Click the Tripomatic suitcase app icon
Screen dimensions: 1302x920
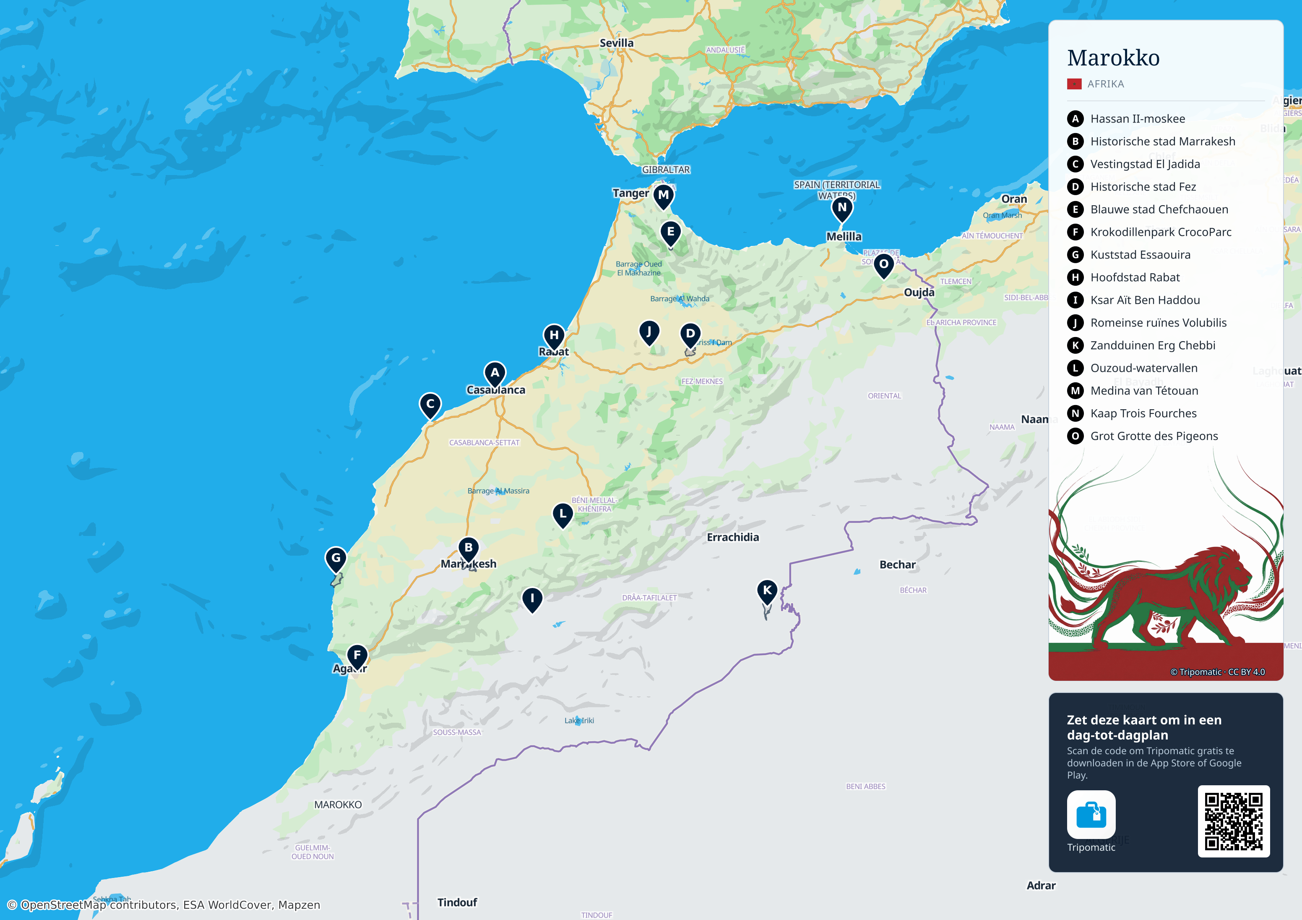[x=1091, y=814]
